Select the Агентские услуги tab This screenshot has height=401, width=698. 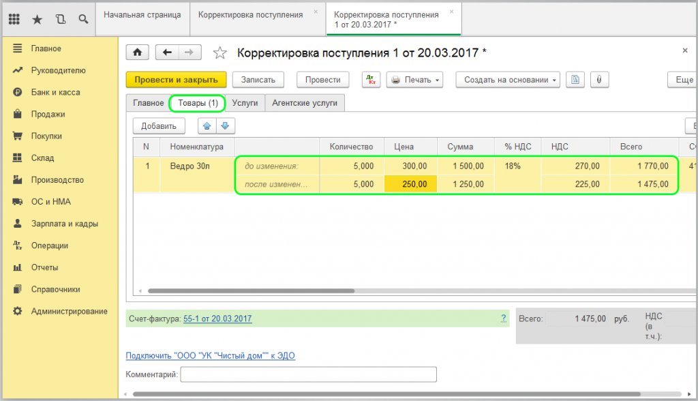(305, 103)
